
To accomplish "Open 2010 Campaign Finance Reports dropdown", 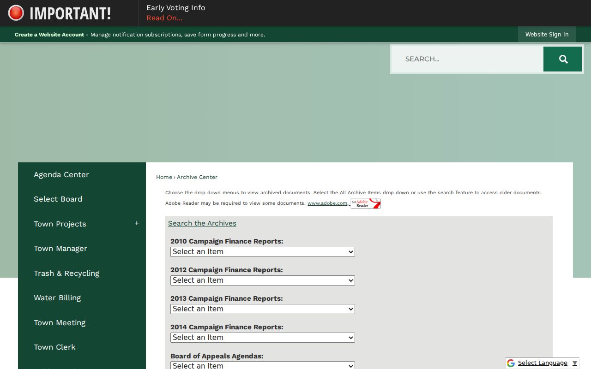I will (263, 252).
